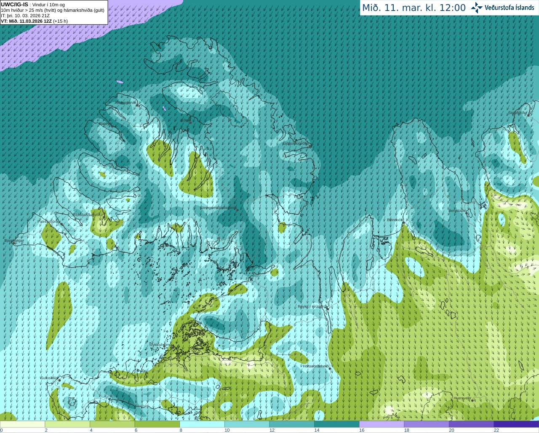Select the 4–6 m/s green legend swatch
Screen dimensions: 539x433
tap(112, 424)
